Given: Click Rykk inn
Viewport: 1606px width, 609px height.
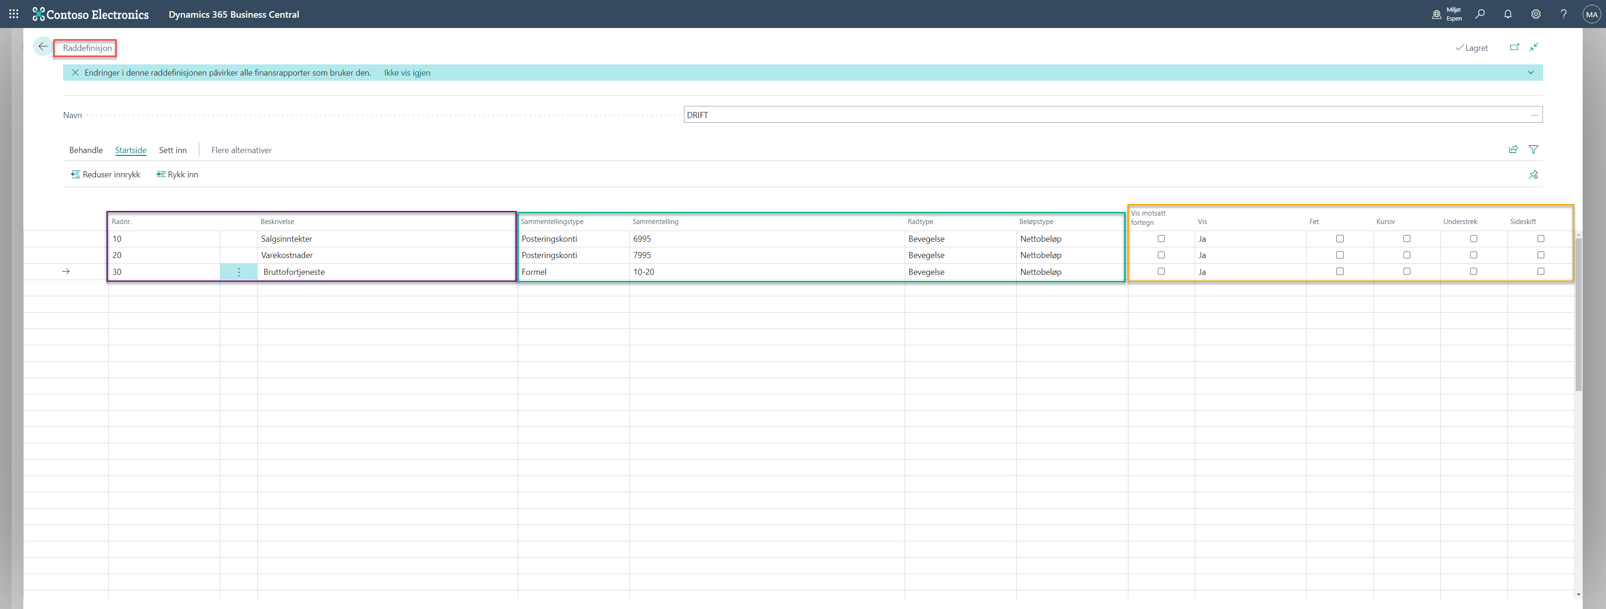Looking at the screenshot, I should 177,175.
